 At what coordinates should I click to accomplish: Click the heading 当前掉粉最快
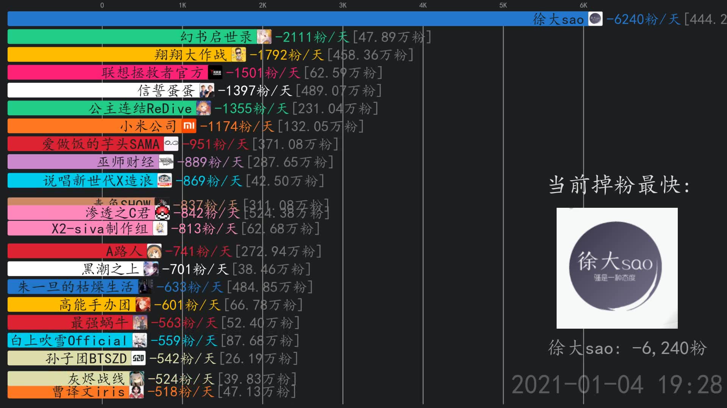[x=619, y=185]
